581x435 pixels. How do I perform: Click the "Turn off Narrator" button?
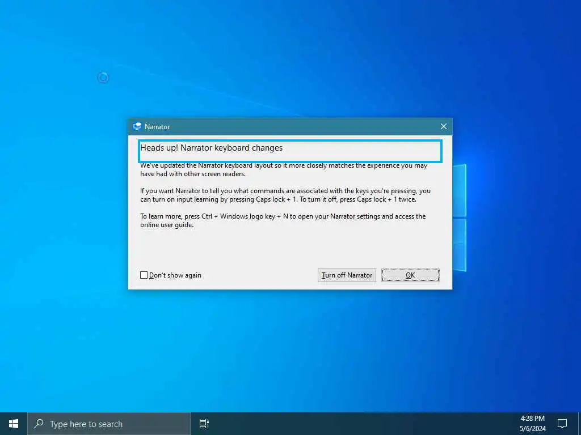point(347,275)
